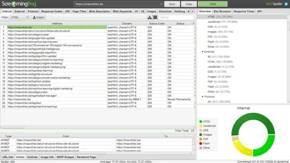This screenshot has height=163, width=290.
Task: Select the Site Structure tab
Action: [x=222, y=11]
